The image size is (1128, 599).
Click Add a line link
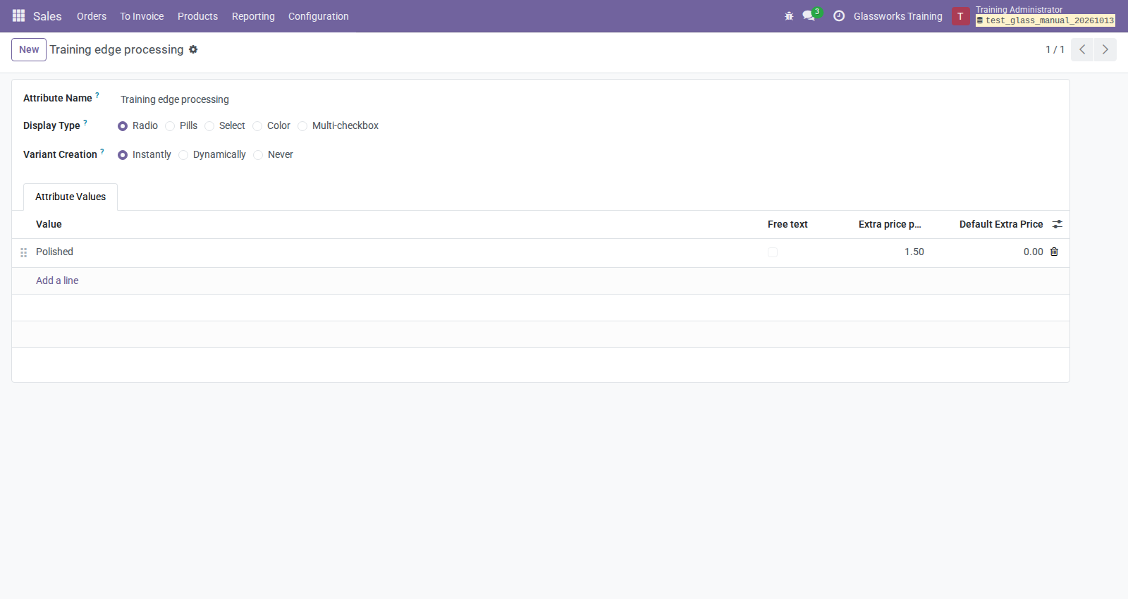pyautogui.click(x=57, y=280)
